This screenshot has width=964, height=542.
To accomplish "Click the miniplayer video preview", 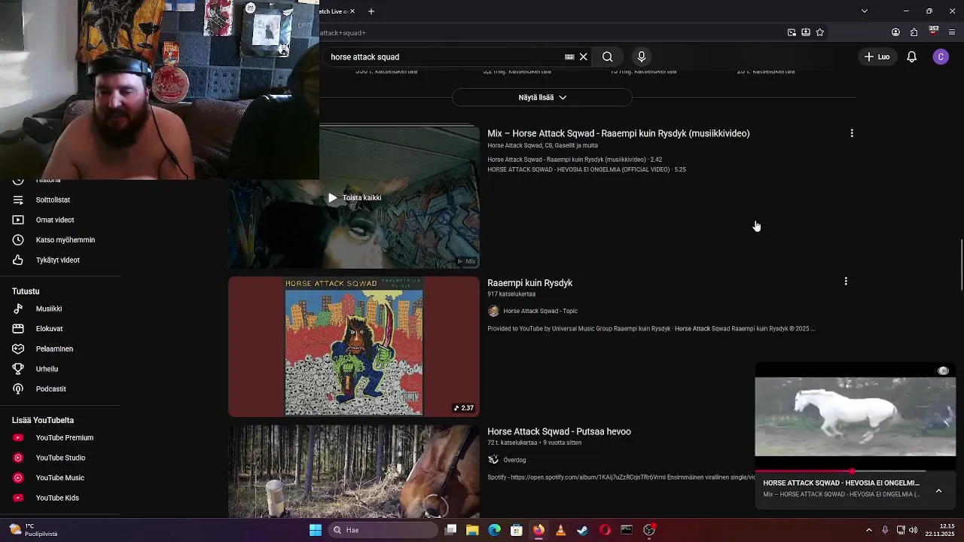I will pyautogui.click(x=856, y=417).
